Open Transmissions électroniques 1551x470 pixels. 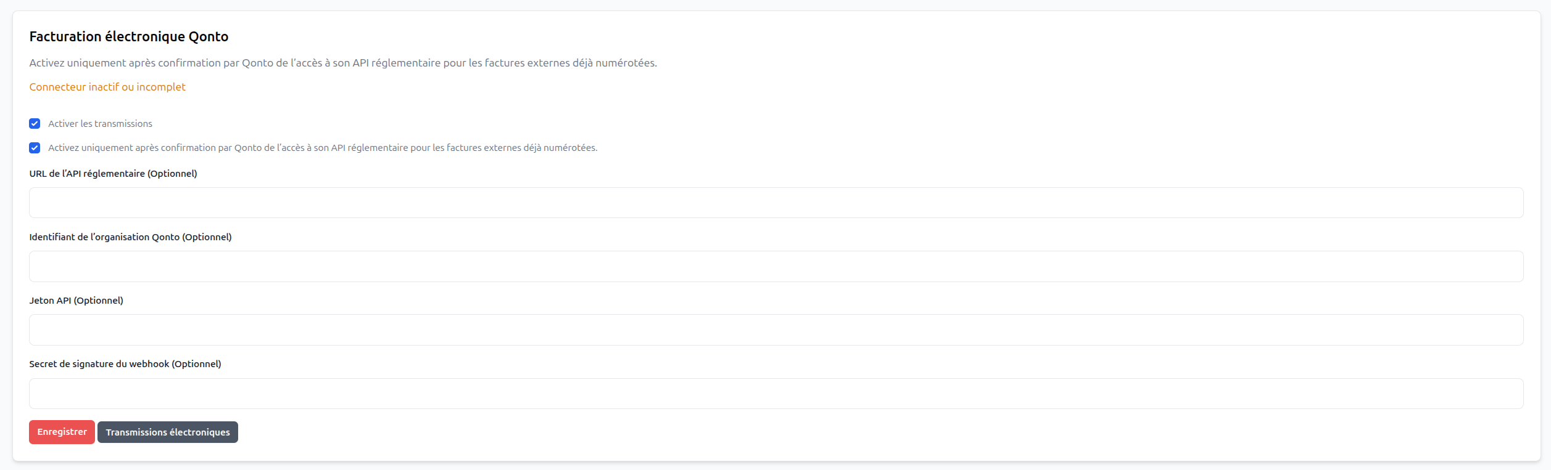(x=168, y=432)
